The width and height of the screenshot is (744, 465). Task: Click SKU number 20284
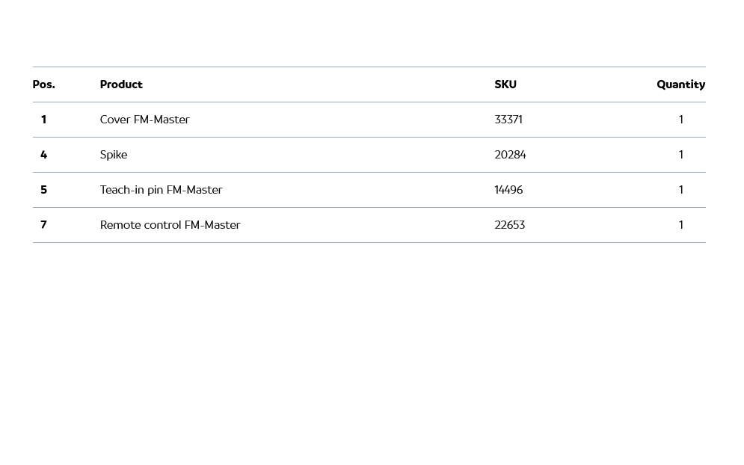[510, 155]
